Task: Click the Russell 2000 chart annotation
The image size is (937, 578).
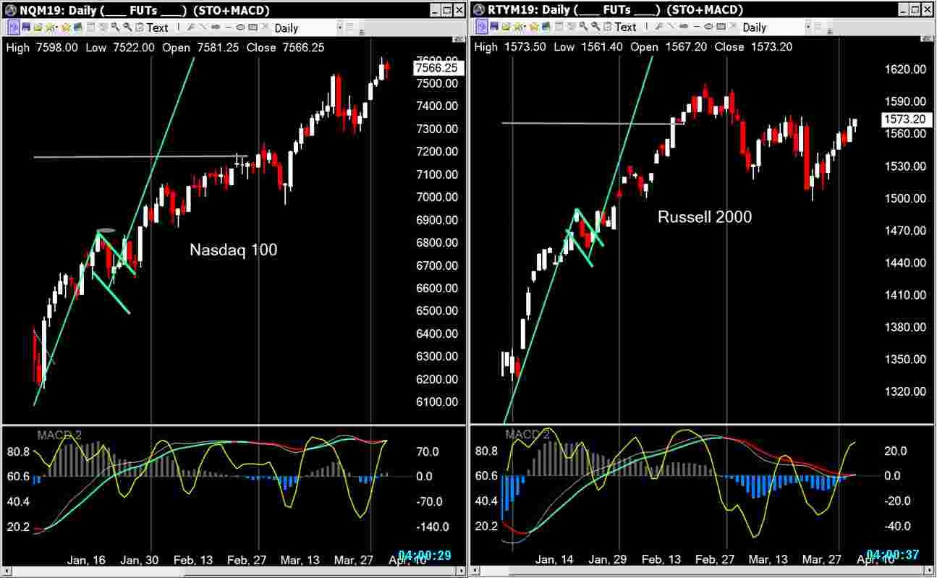Action: [x=704, y=216]
